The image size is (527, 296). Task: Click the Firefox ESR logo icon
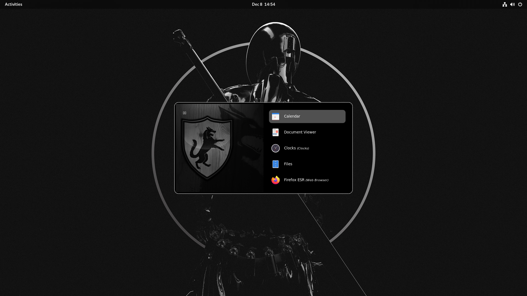tap(275, 180)
